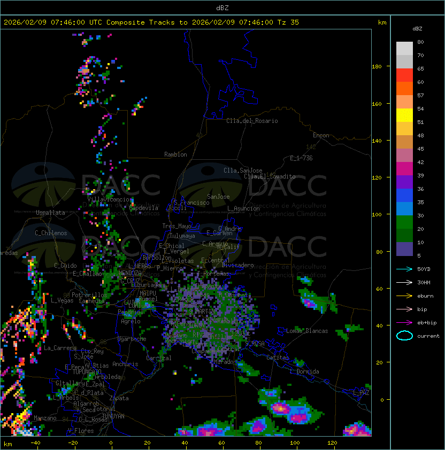Click the 'Ramblon' map label

[175, 154]
